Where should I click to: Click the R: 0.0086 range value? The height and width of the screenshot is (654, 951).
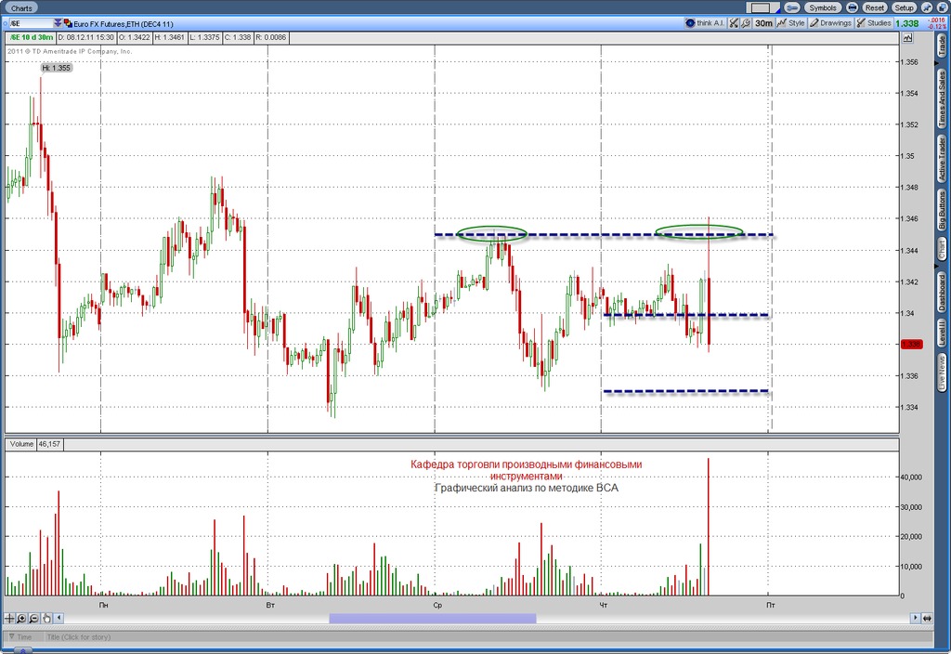(x=270, y=37)
